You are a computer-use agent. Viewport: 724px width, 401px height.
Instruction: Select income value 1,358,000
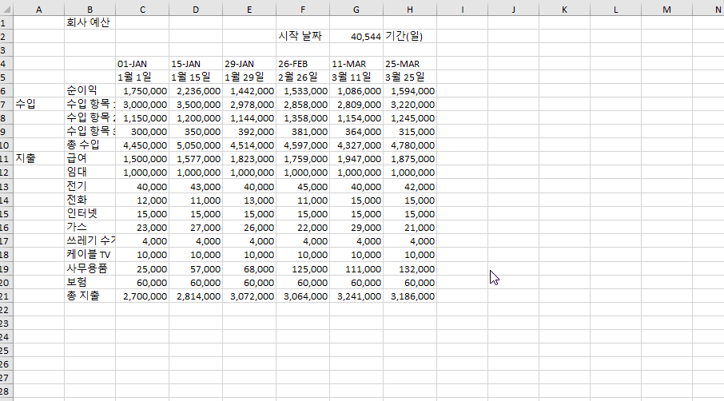tap(303, 118)
